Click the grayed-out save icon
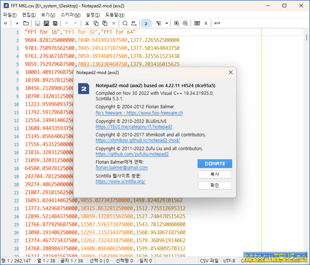 point(38,23)
